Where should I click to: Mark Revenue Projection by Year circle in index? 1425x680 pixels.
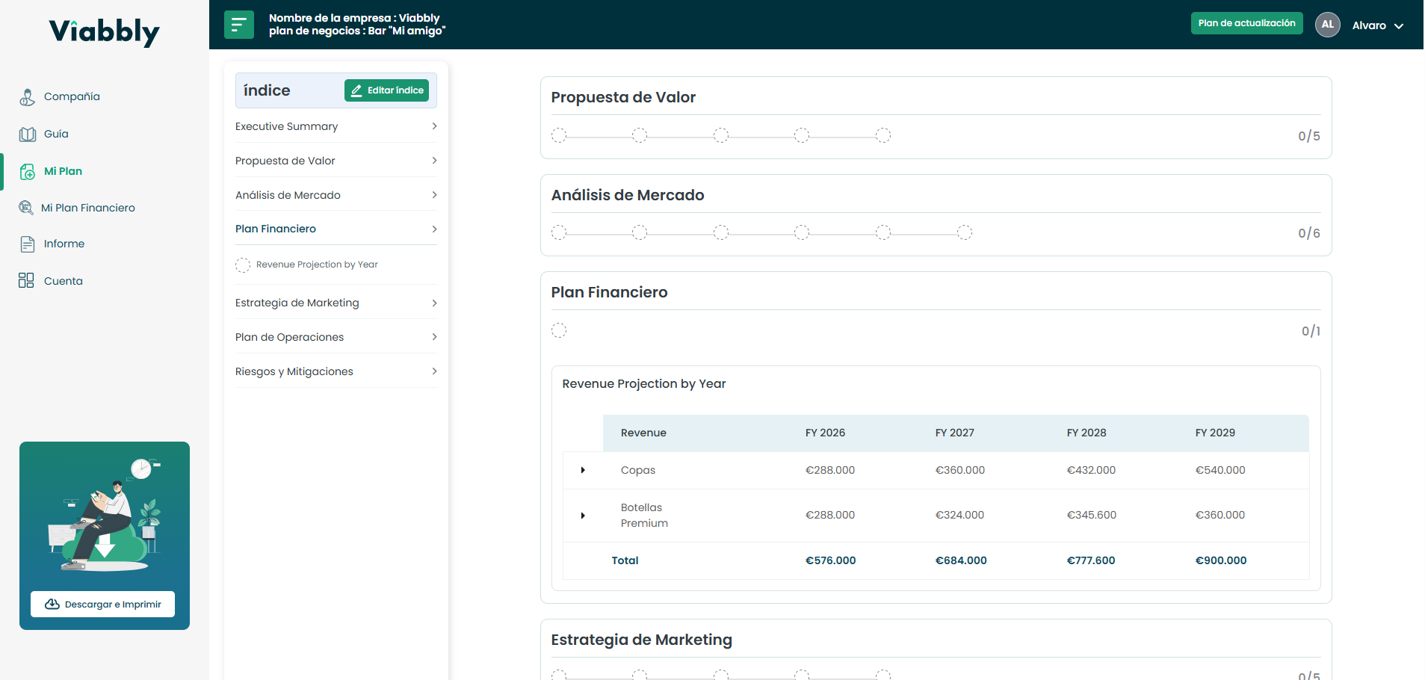point(243,265)
